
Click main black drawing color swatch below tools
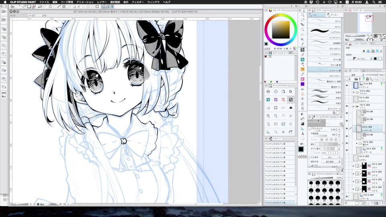301,149
